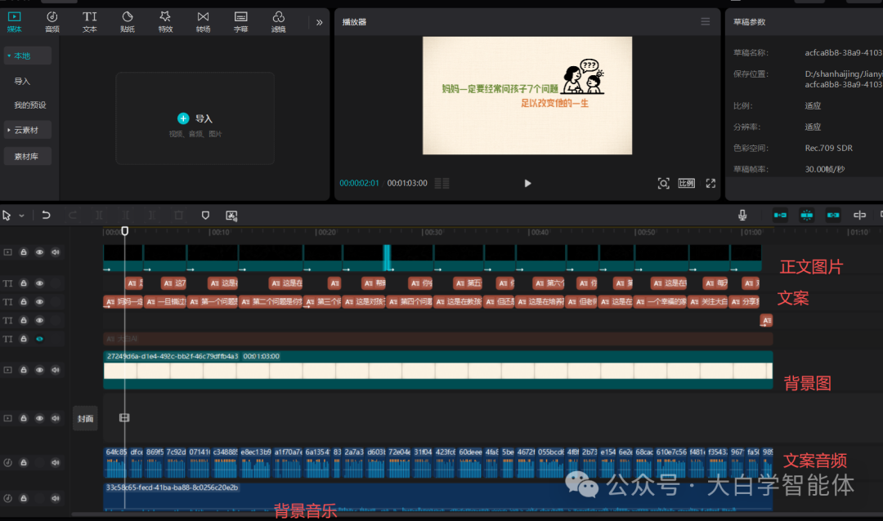Select the background clip 27249d6a on timeline
Viewport: 883px width, 521px height.
tap(437, 370)
